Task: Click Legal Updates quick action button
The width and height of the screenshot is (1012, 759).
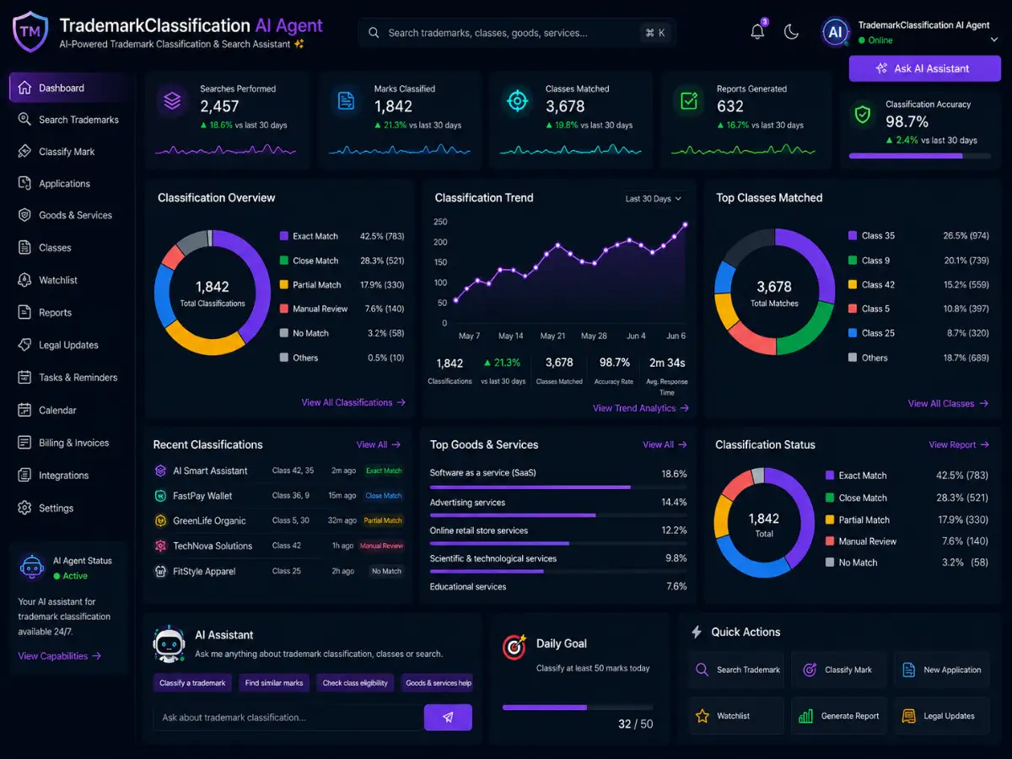Action: (942, 716)
